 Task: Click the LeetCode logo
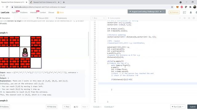(x=5, y=13)
